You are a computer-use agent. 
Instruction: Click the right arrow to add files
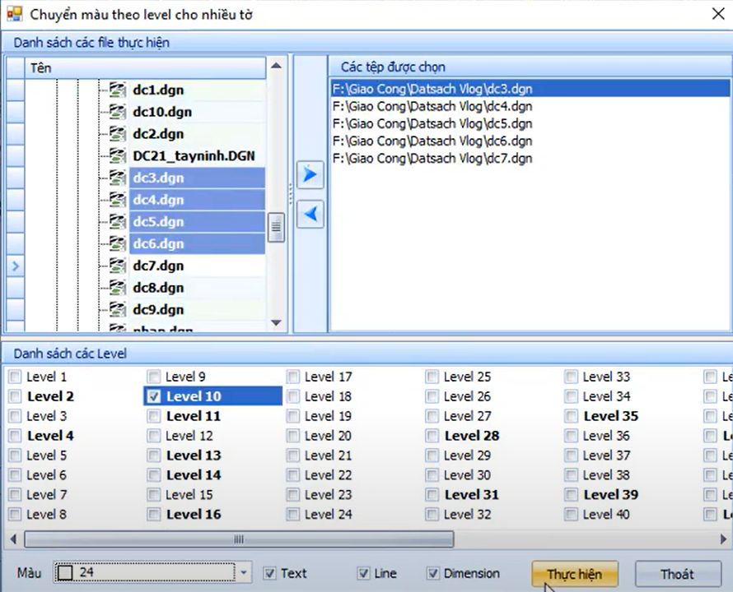[x=310, y=175]
